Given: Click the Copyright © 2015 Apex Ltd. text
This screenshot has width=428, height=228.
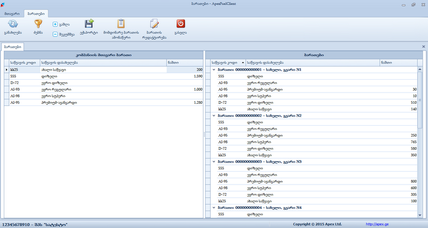Looking at the screenshot, I should pyautogui.click(x=317, y=224).
